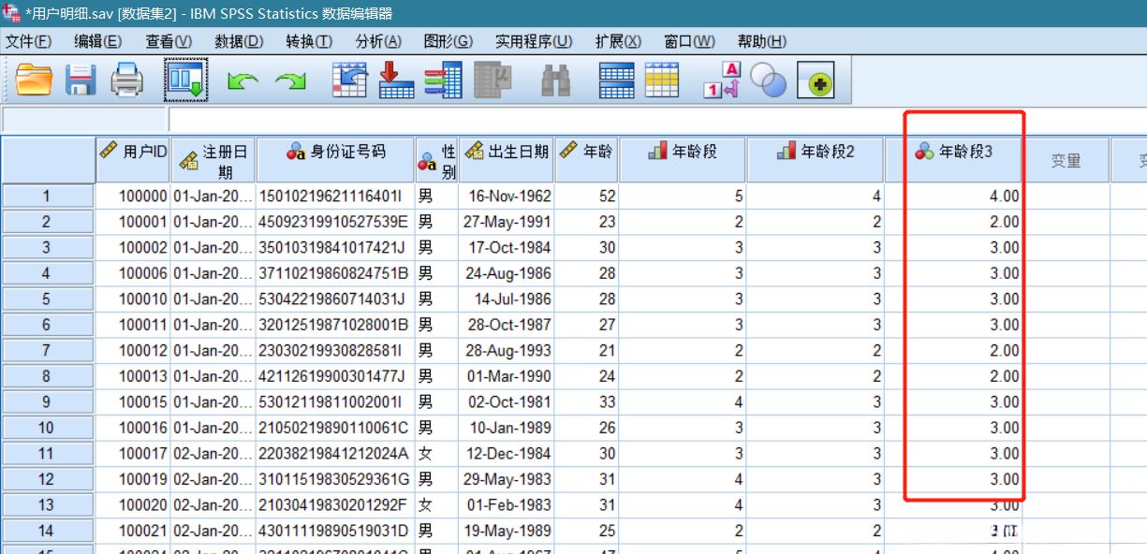Click 年龄段 value 5 in row 1
1147x554 pixels.
683,197
